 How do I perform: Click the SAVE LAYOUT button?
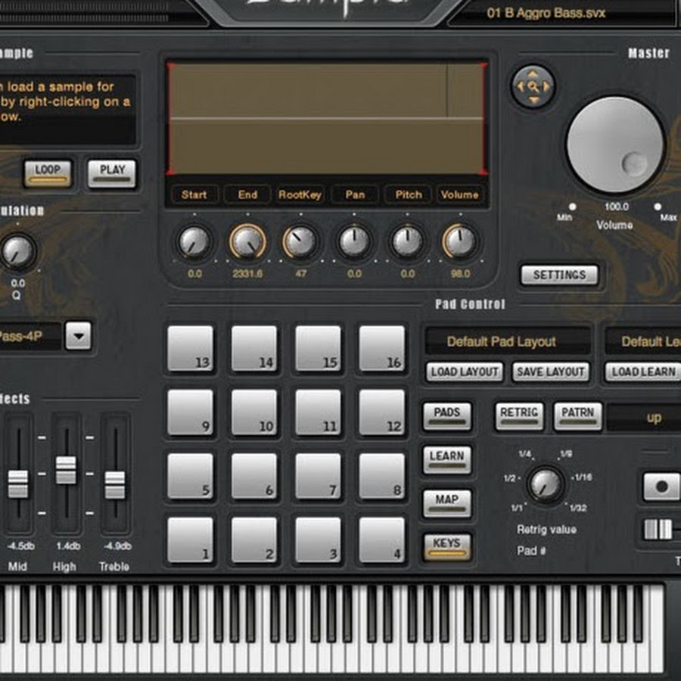point(551,372)
